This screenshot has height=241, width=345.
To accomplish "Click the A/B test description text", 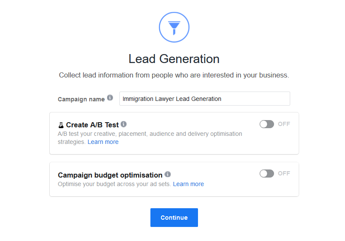I will [x=150, y=138].
